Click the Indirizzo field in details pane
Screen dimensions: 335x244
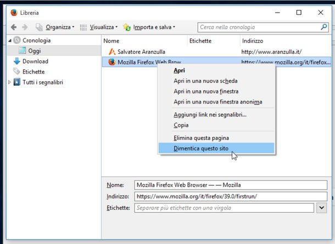point(231,196)
